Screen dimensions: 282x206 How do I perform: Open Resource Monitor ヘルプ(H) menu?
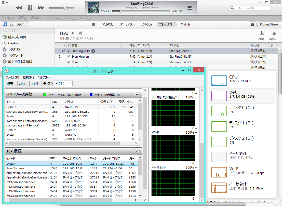coord(44,78)
